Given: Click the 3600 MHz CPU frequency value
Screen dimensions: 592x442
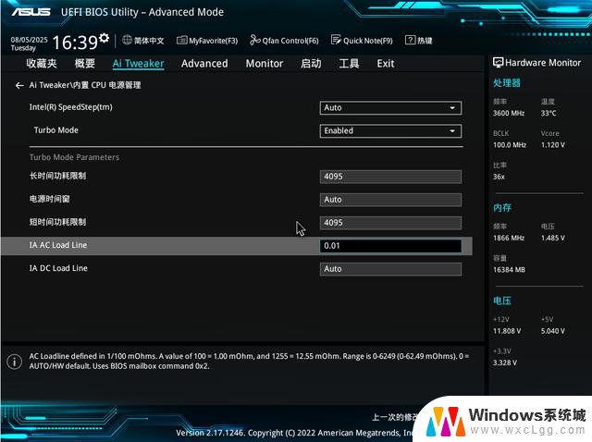Looking at the screenshot, I should tap(509, 113).
